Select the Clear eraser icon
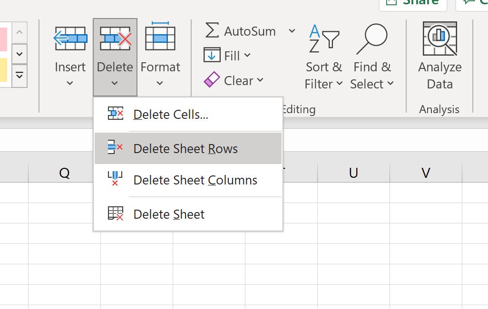This screenshot has height=309, width=488. point(211,80)
